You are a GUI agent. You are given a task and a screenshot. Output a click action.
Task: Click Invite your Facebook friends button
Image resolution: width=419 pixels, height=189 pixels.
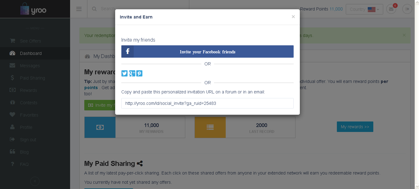coord(207,51)
